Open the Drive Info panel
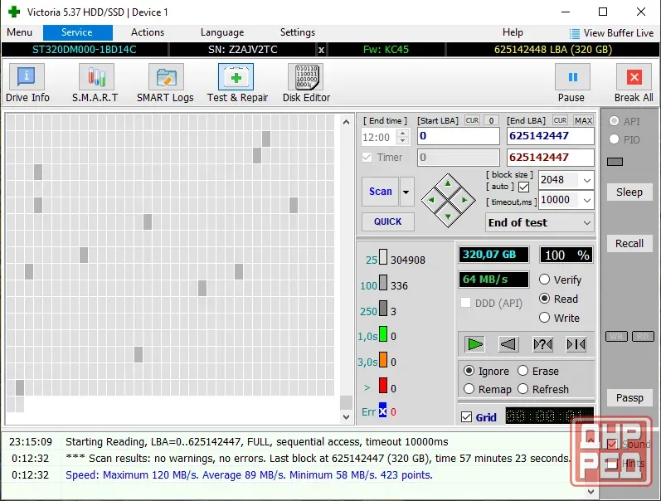The image size is (661, 501). pos(27,83)
